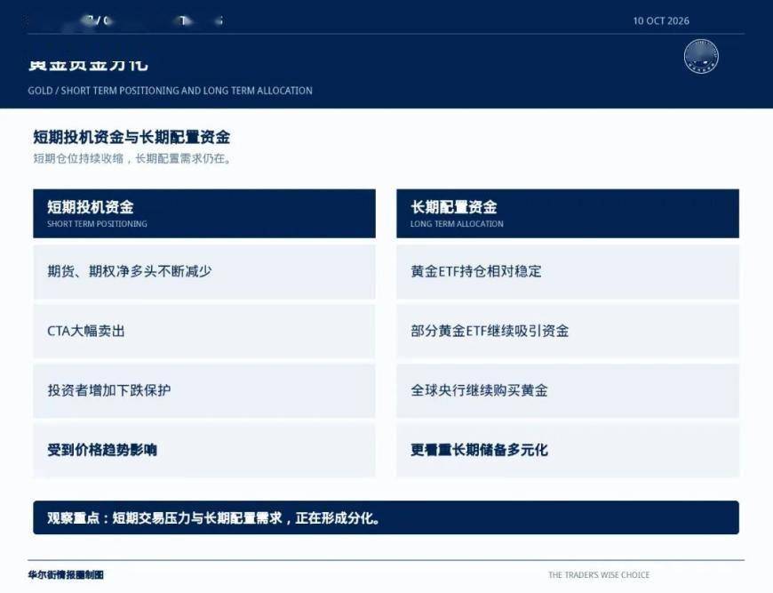Select the row '更看重长期储备多元化'
This screenshot has height=593, width=773.
tap(568, 450)
